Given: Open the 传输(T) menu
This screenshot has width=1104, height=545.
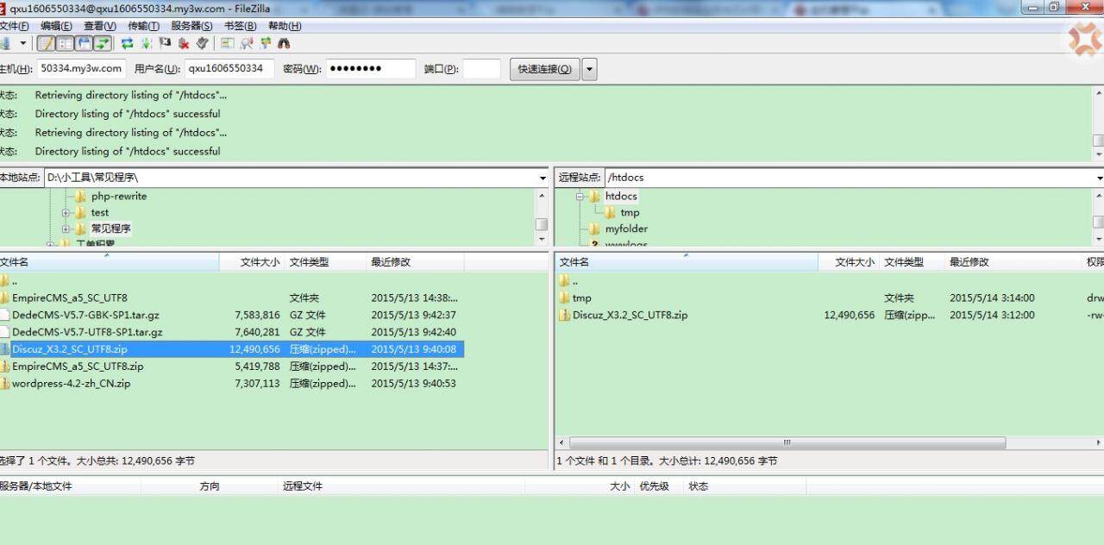Looking at the screenshot, I should (x=143, y=26).
